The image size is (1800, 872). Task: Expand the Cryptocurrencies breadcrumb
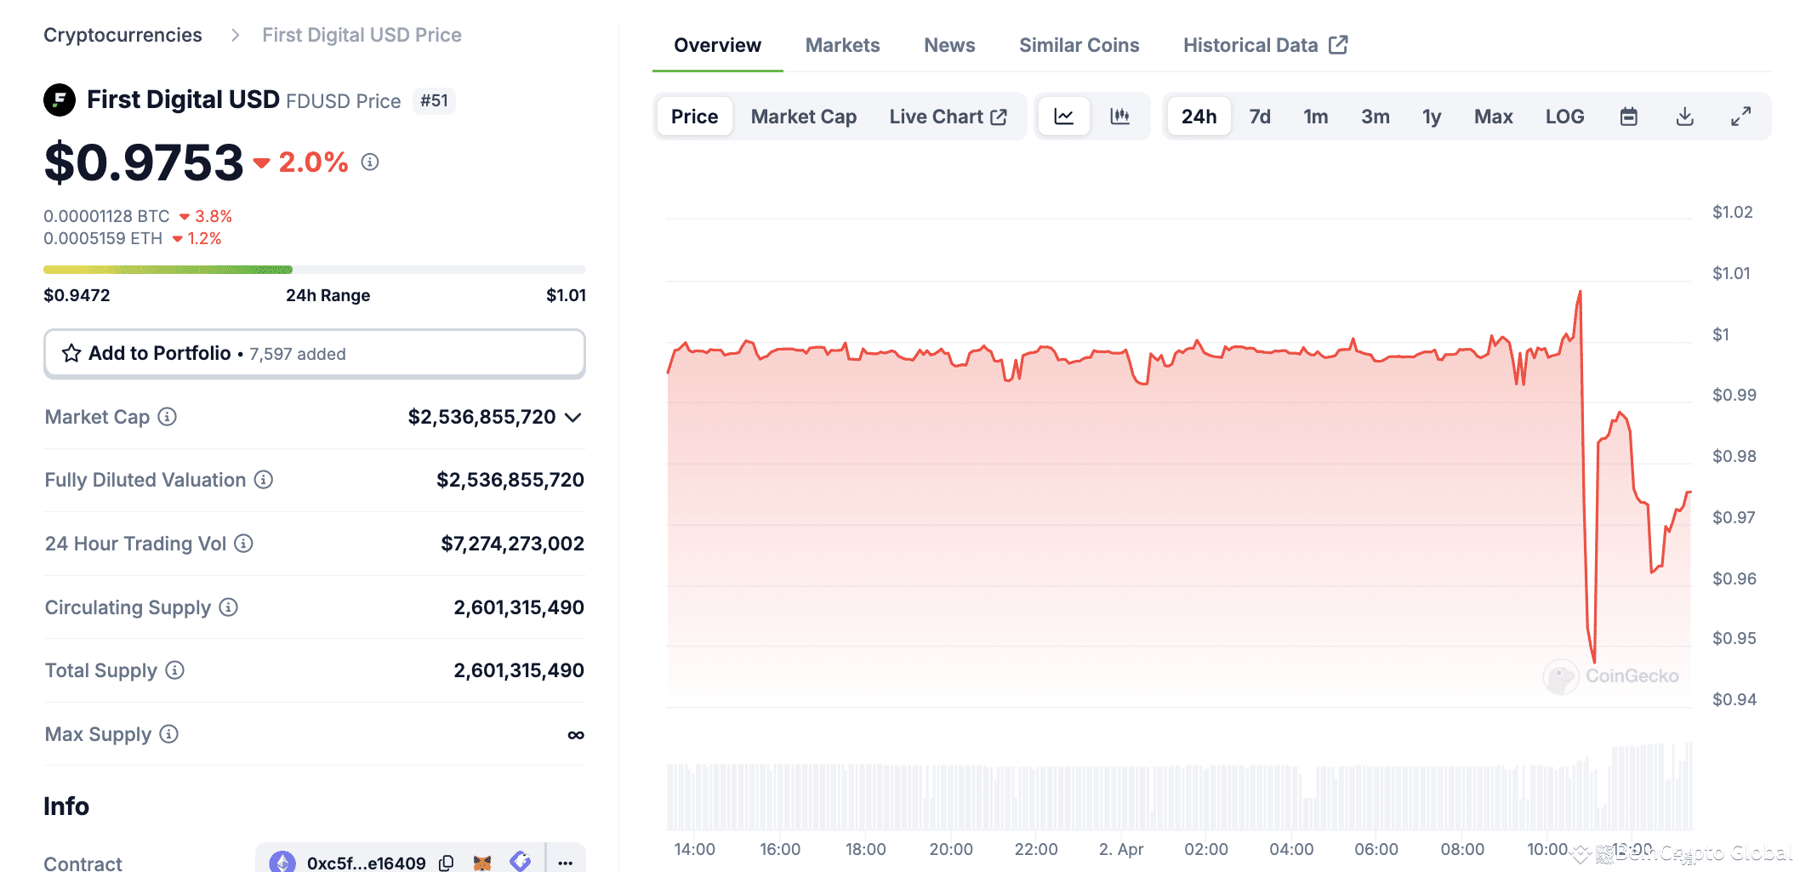pyautogui.click(x=122, y=35)
